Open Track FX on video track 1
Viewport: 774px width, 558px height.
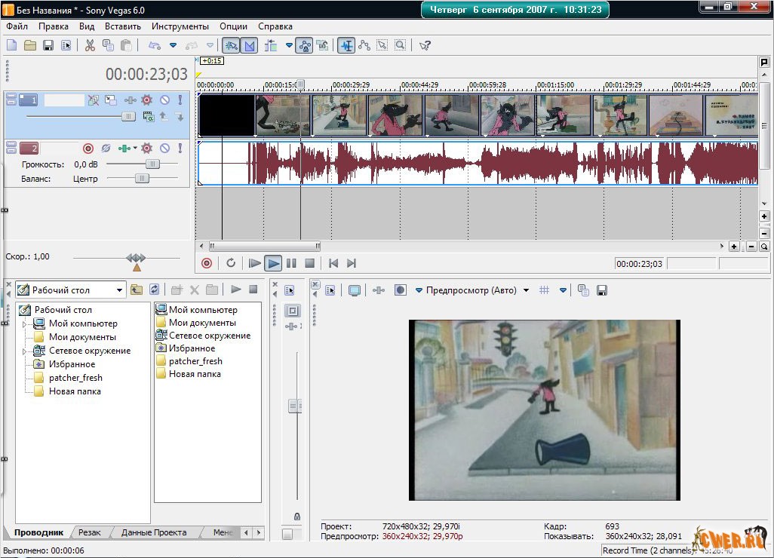(x=147, y=100)
